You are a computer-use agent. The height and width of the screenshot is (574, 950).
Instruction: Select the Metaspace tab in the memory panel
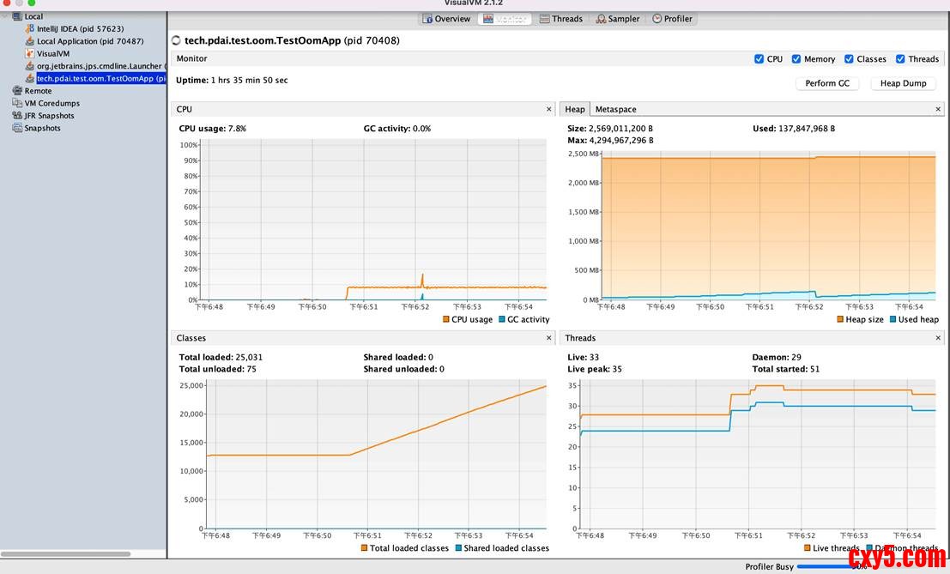click(x=615, y=109)
